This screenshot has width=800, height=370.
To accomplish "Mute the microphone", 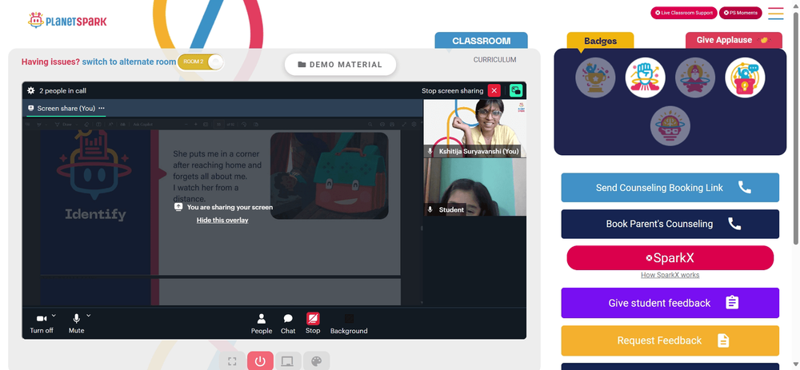I will (x=76, y=323).
